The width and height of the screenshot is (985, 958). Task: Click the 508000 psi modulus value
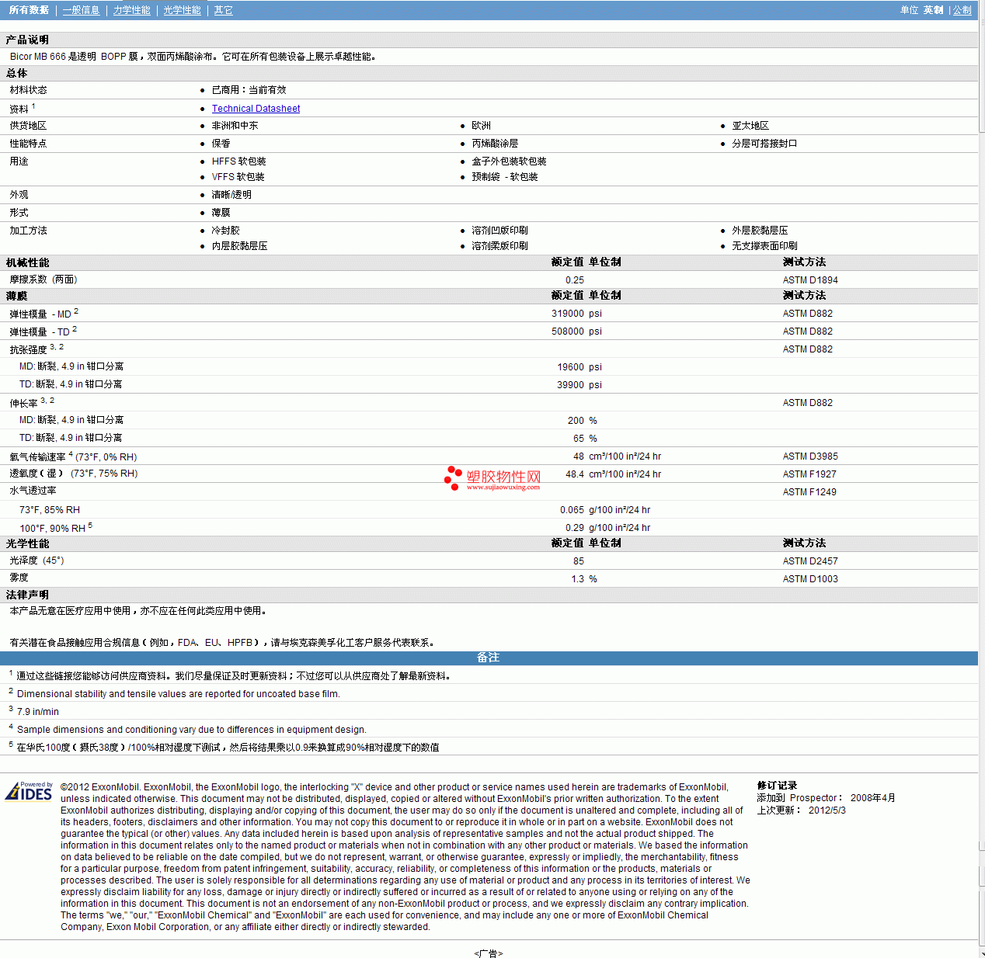click(x=576, y=331)
